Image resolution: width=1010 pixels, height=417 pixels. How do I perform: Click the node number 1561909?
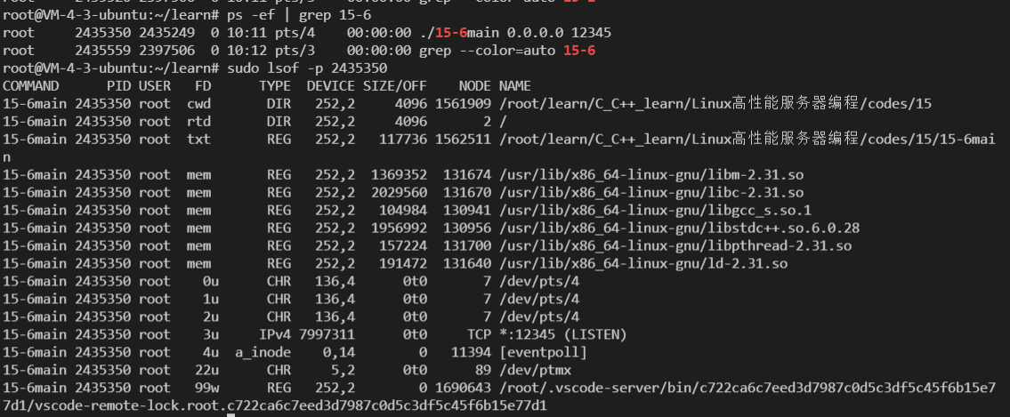click(x=463, y=104)
